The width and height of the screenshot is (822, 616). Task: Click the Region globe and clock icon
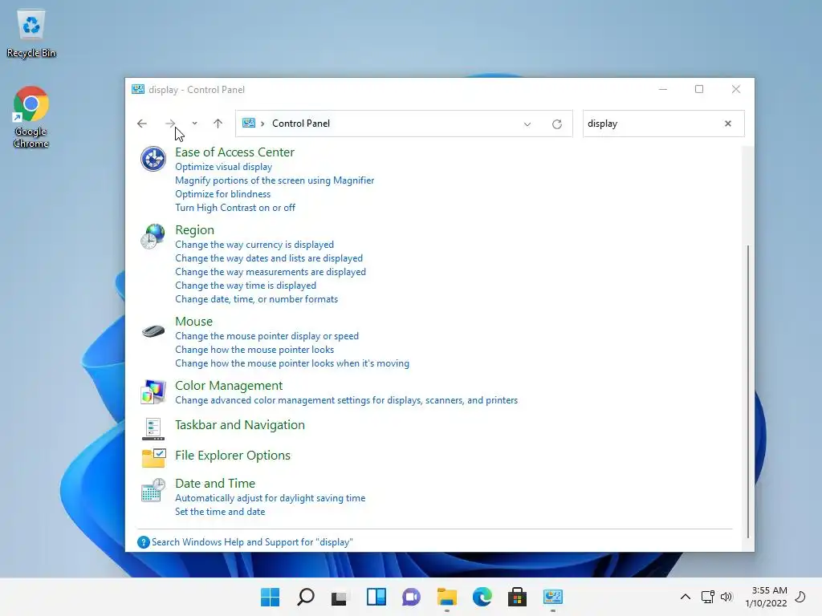tap(153, 237)
